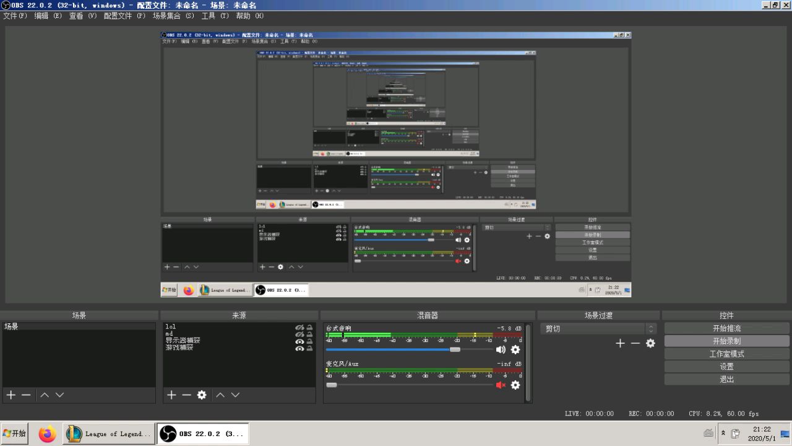
Task: Move the scene up with the arrow
Action: [x=45, y=395]
